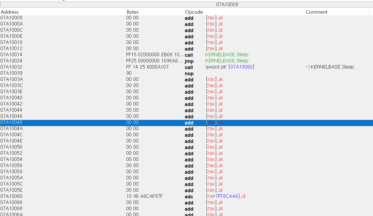The height and width of the screenshot is (216, 373).
Task: Click KERNELBASE.Sleep on the jmp line
Action: tap(226, 61)
